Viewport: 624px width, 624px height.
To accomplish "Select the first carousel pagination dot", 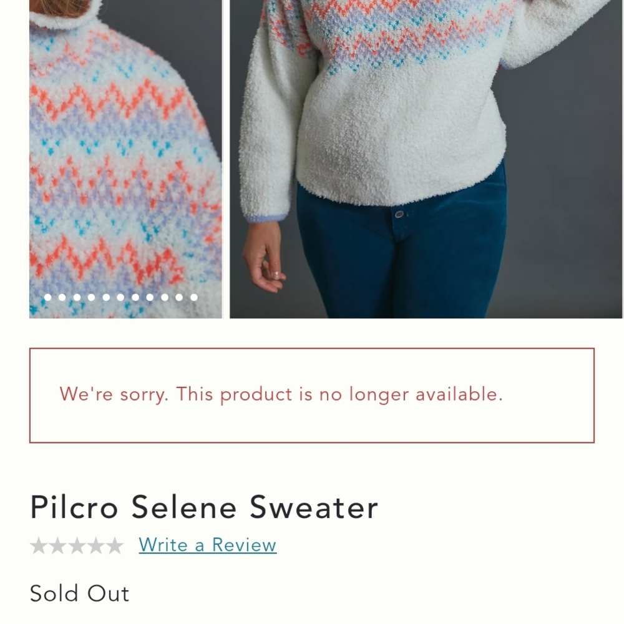I will 49,298.
